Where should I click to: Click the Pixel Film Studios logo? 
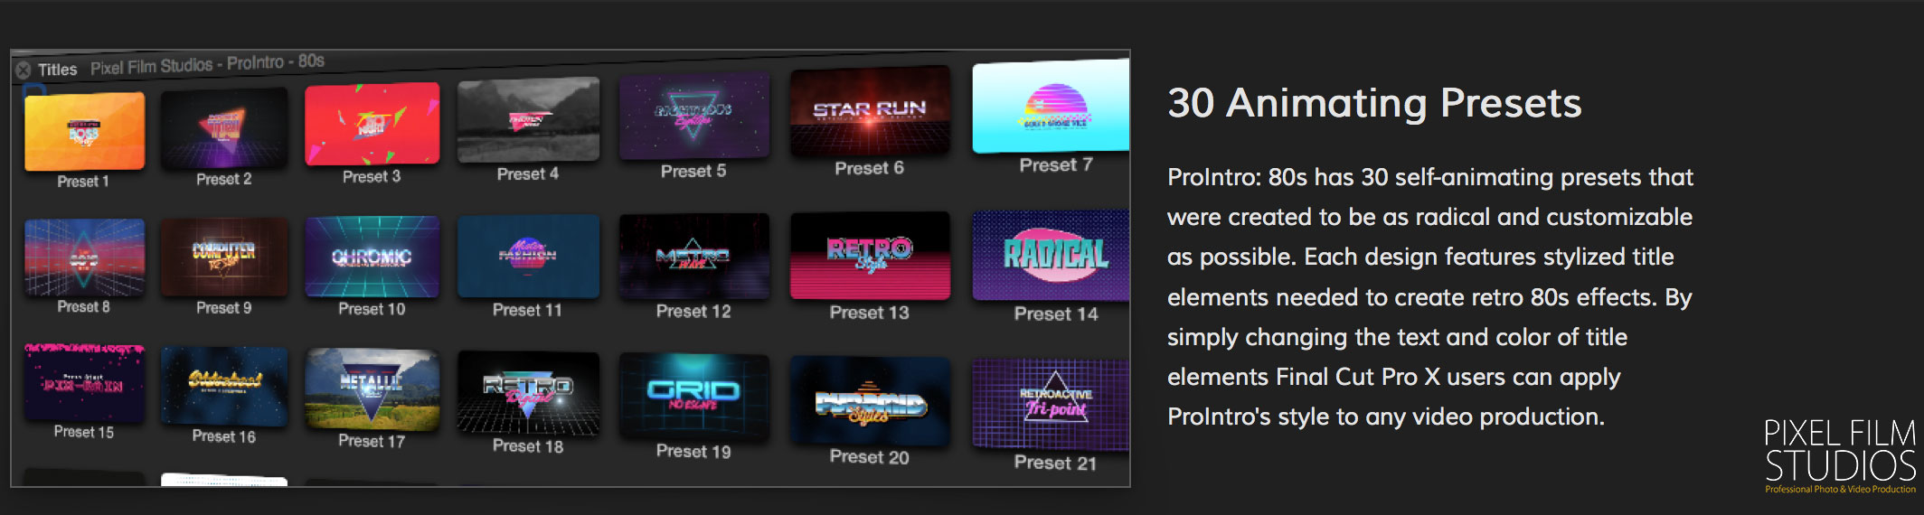pyautogui.click(x=1840, y=455)
